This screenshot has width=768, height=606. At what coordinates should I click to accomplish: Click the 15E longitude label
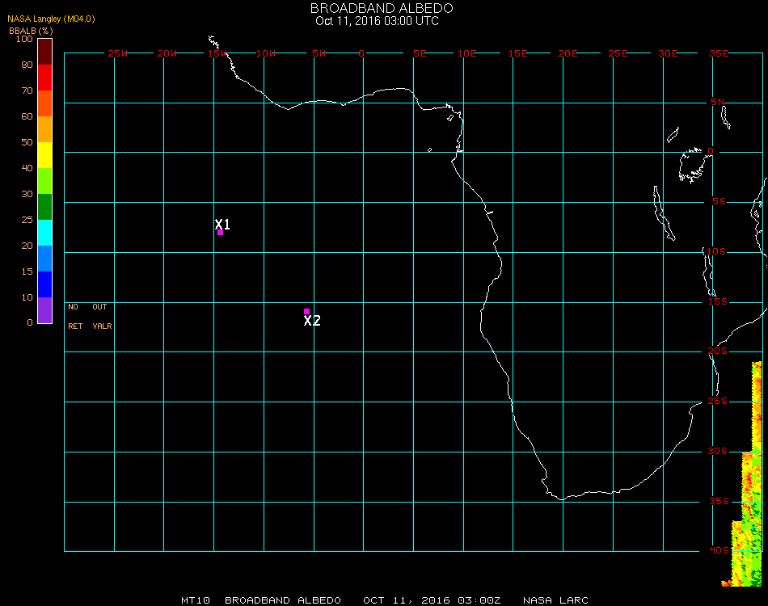pos(517,53)
